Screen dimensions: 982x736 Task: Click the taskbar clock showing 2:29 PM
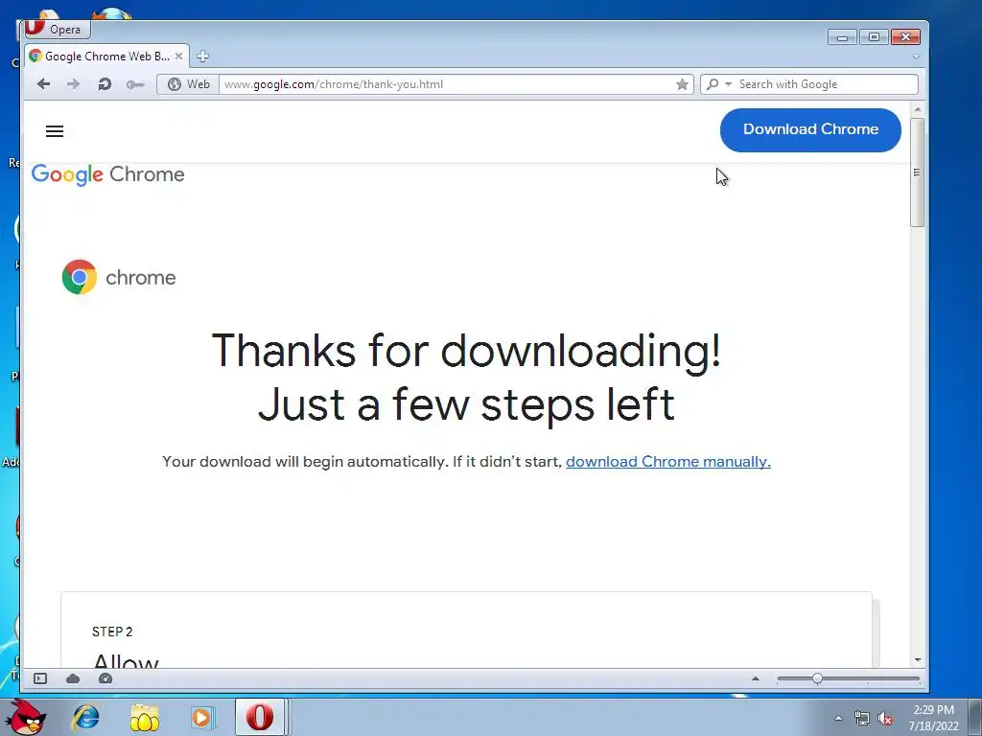(x=933, y=718)
